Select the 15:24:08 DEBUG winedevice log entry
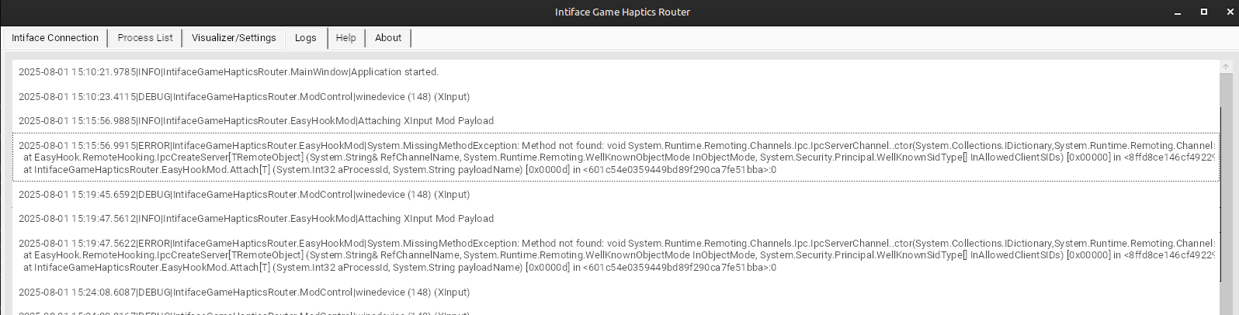 coord(244,292)
